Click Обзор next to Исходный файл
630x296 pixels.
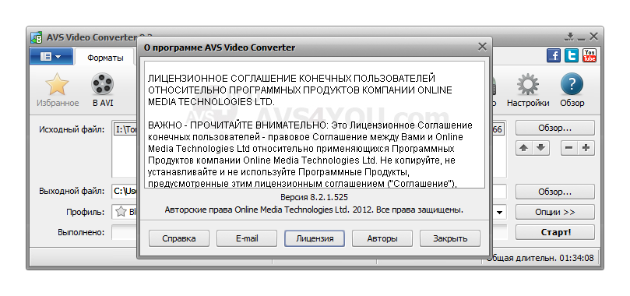[555, 128]
